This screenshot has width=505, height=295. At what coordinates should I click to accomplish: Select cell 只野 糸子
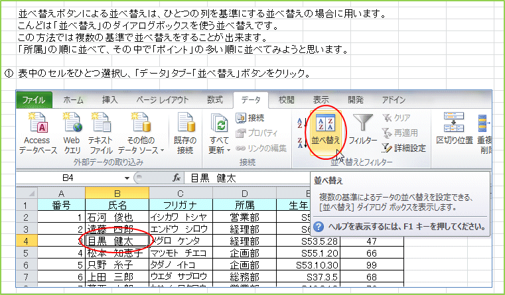click(x=117, y=265)
